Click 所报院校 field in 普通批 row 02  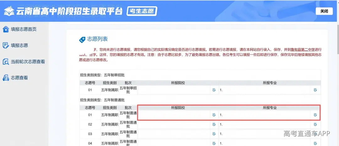coord(174,124)
